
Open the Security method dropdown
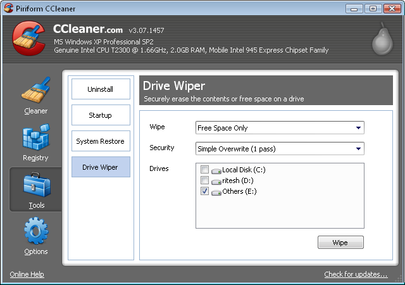click(280, 149)
